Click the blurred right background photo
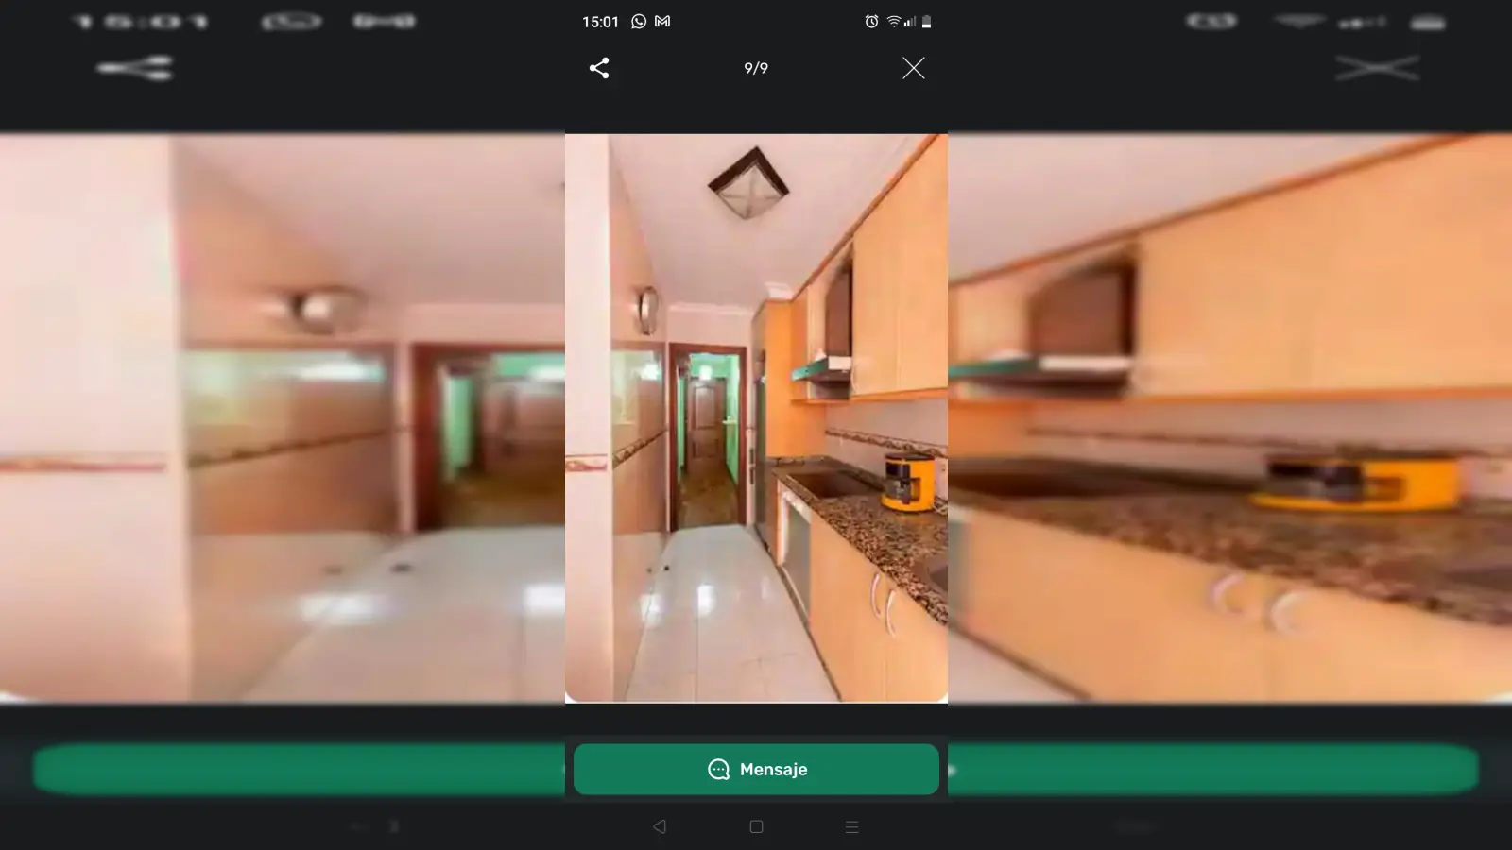Image resolution: width=1512 pixels, height=850 pixels. pos(1228,417)
